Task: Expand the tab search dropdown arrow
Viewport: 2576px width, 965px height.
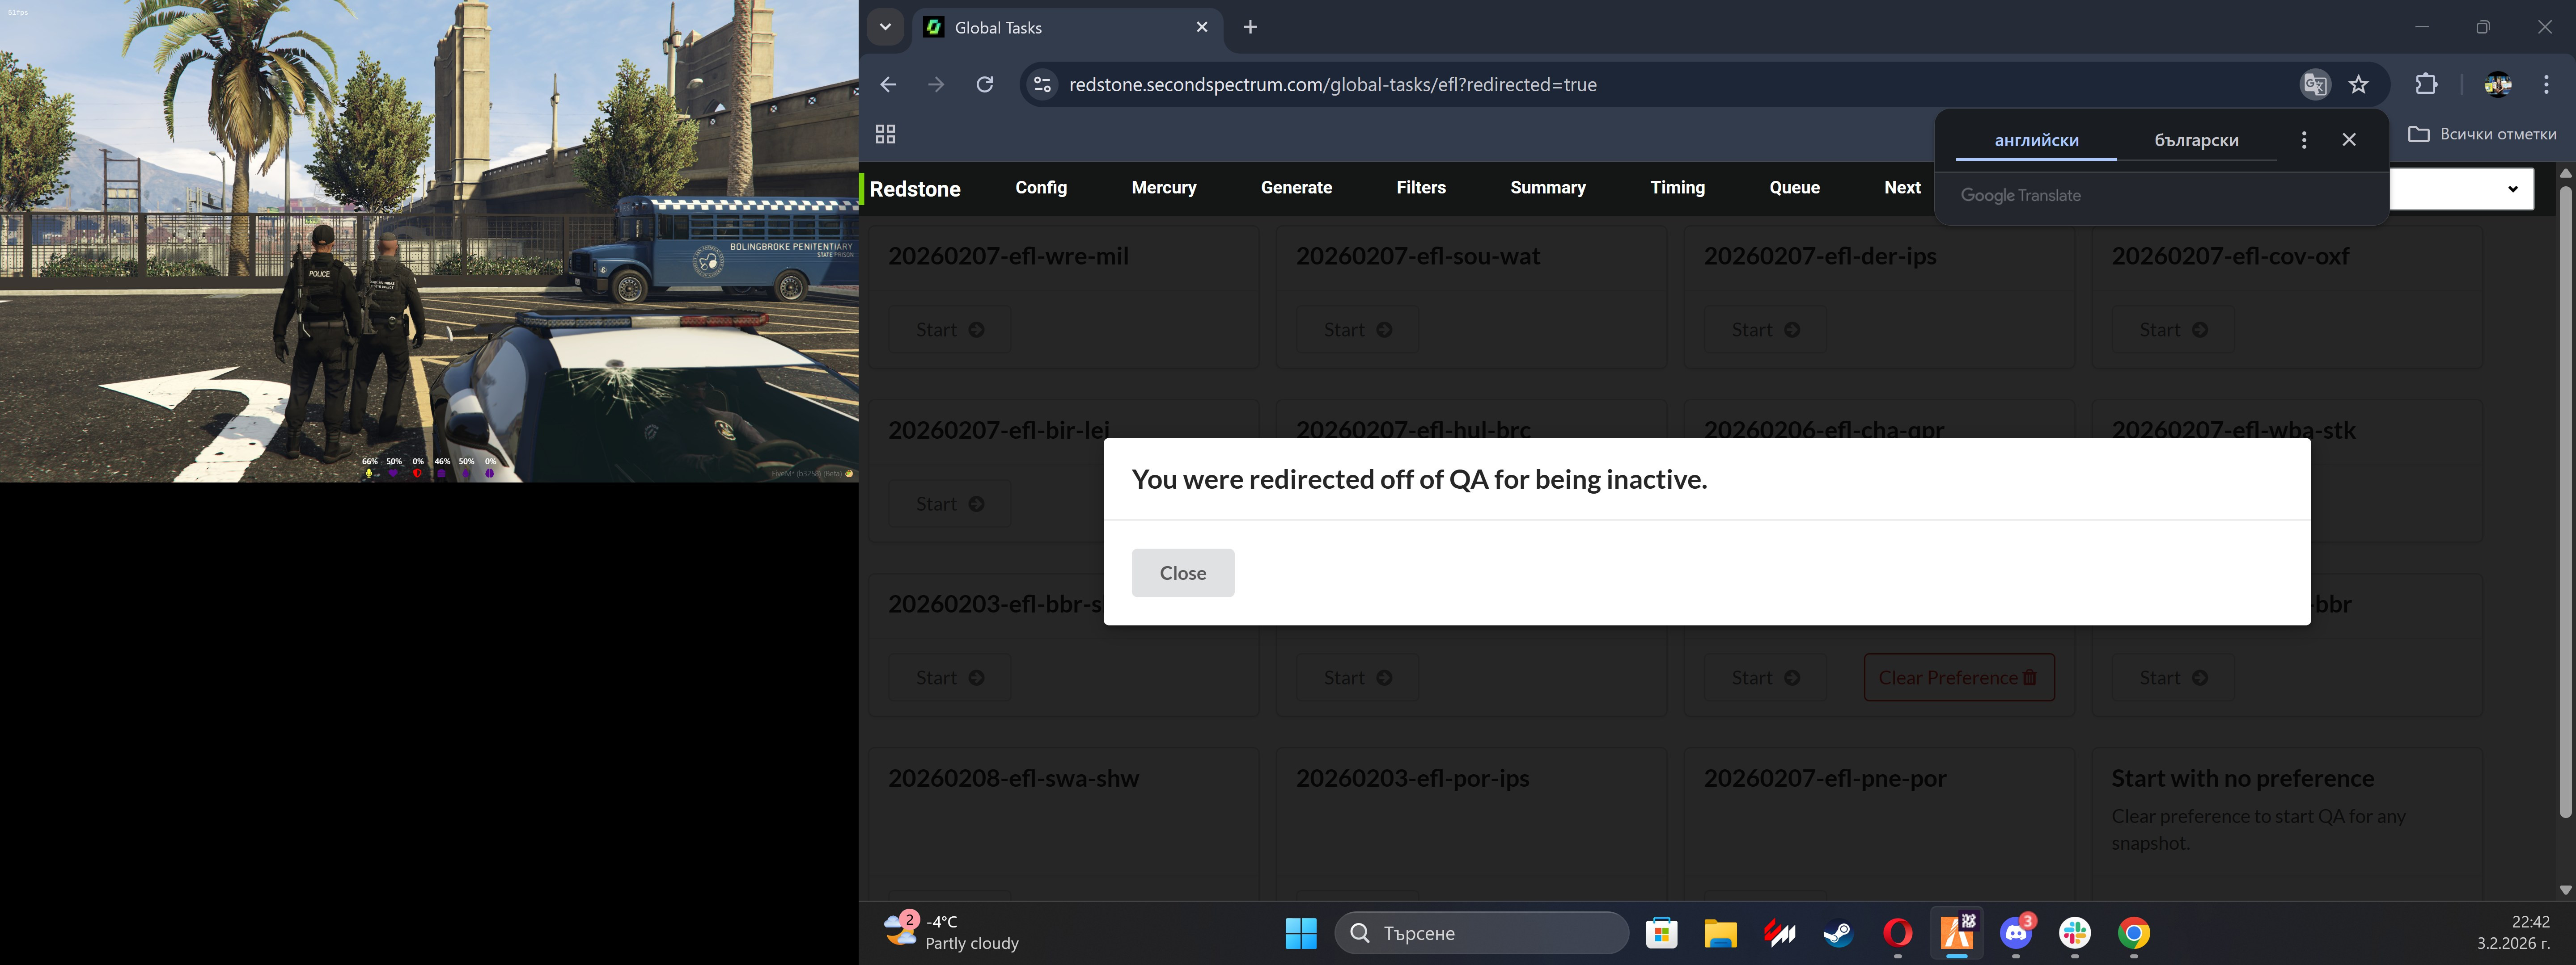Action: pyautogui.click(x=885, y=27)
